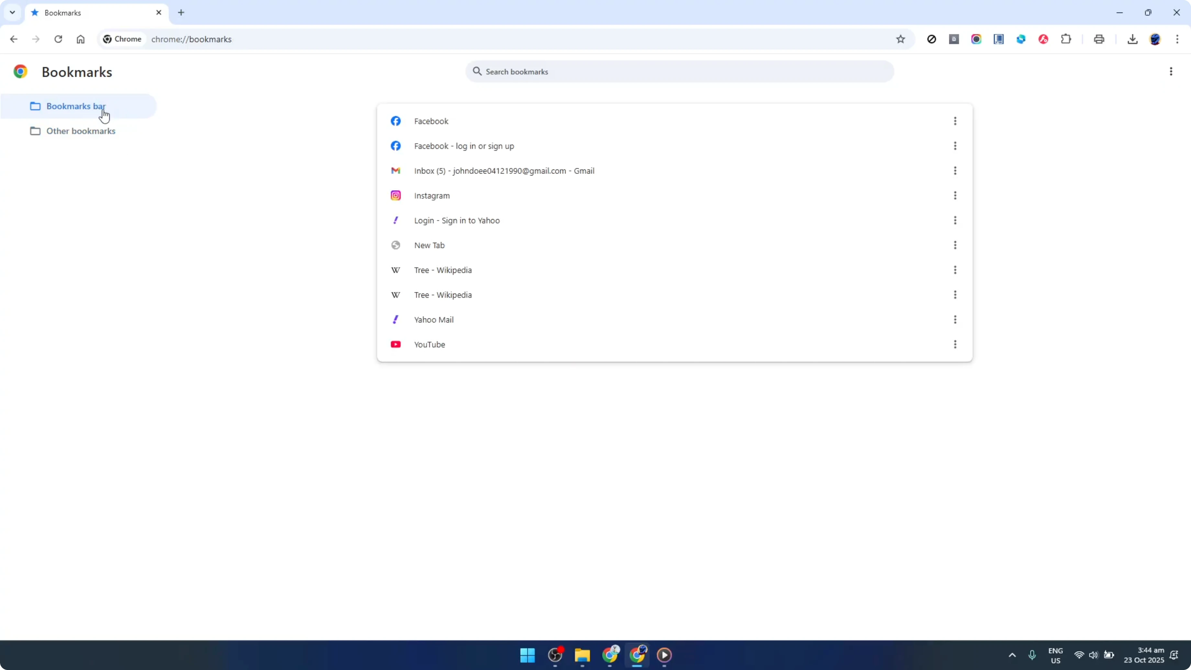The width and height of the screenshot is (1191, 670).
Task: Open the tab search dropdown arrow
Action: [x=13, y=13]
